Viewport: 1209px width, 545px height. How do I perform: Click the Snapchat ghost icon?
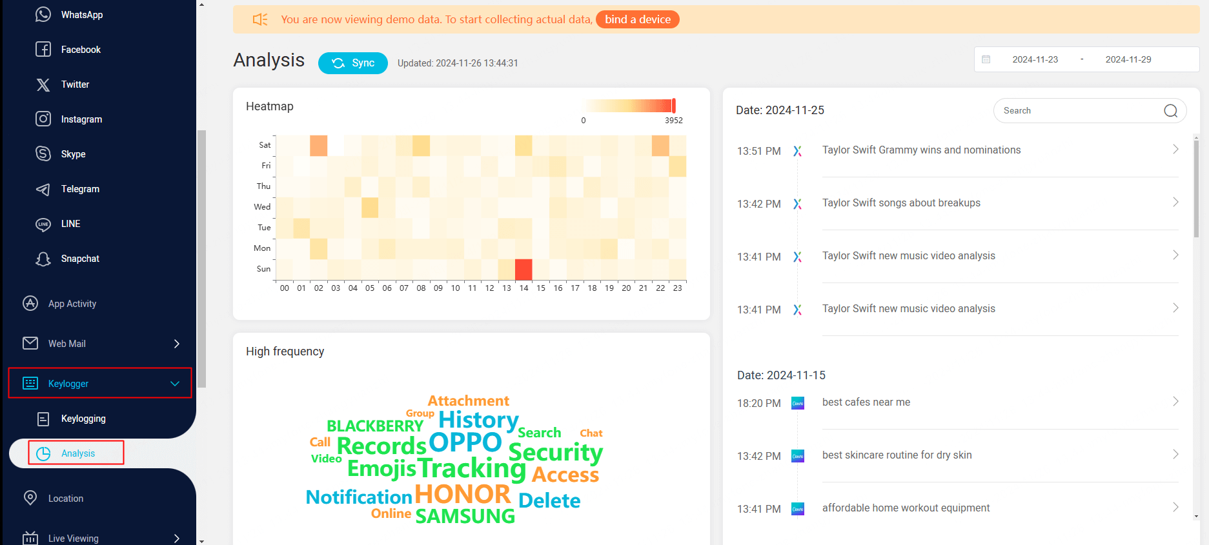pyautogui.click(x=43, y=259)
